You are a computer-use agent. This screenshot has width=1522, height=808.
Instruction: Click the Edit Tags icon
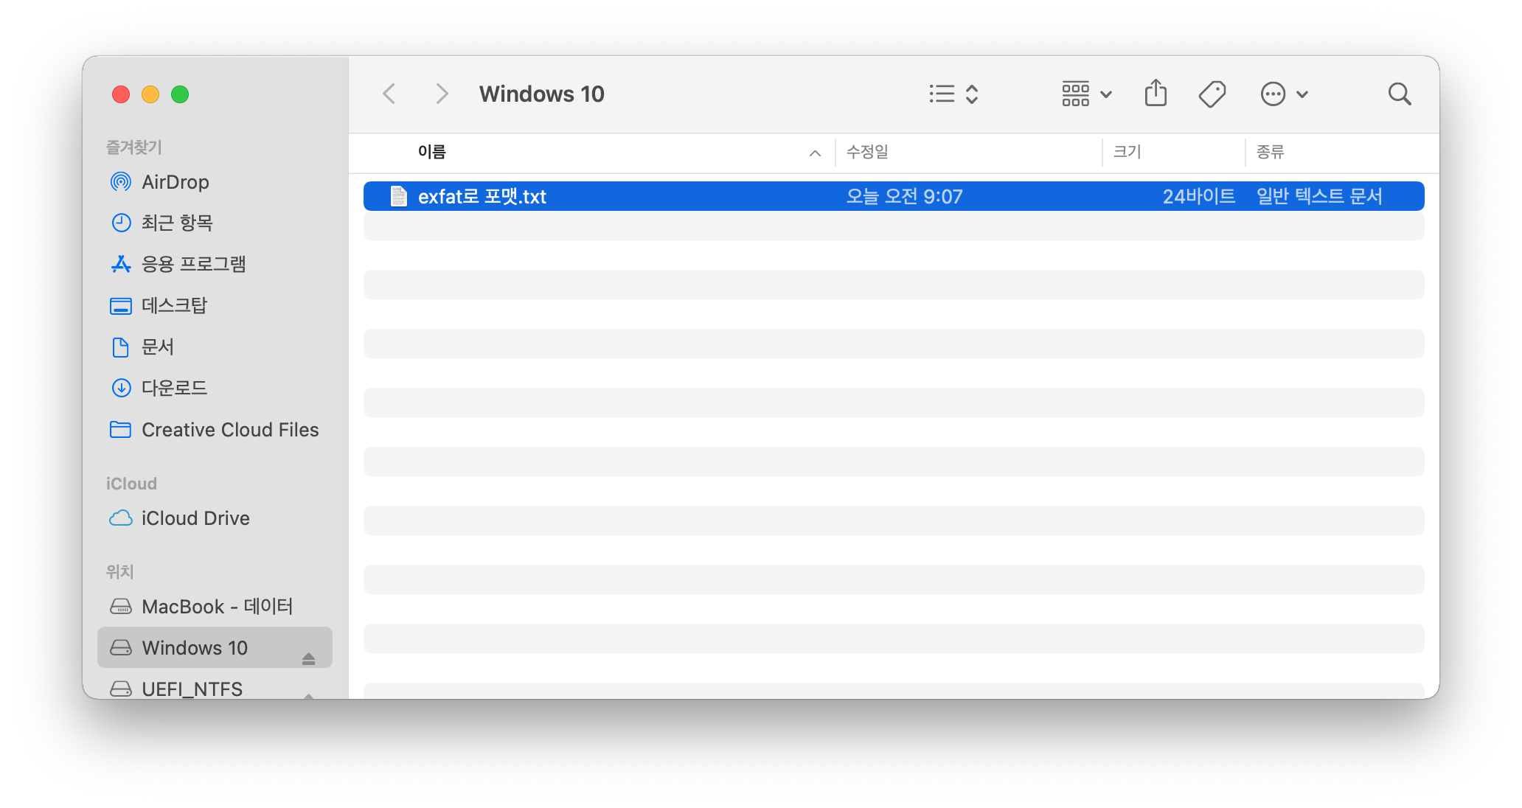point(1212,94)
